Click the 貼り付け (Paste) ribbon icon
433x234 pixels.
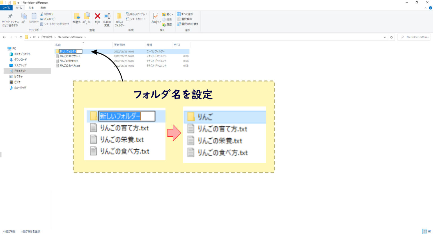pyautogui.click(x=34, y=18)
